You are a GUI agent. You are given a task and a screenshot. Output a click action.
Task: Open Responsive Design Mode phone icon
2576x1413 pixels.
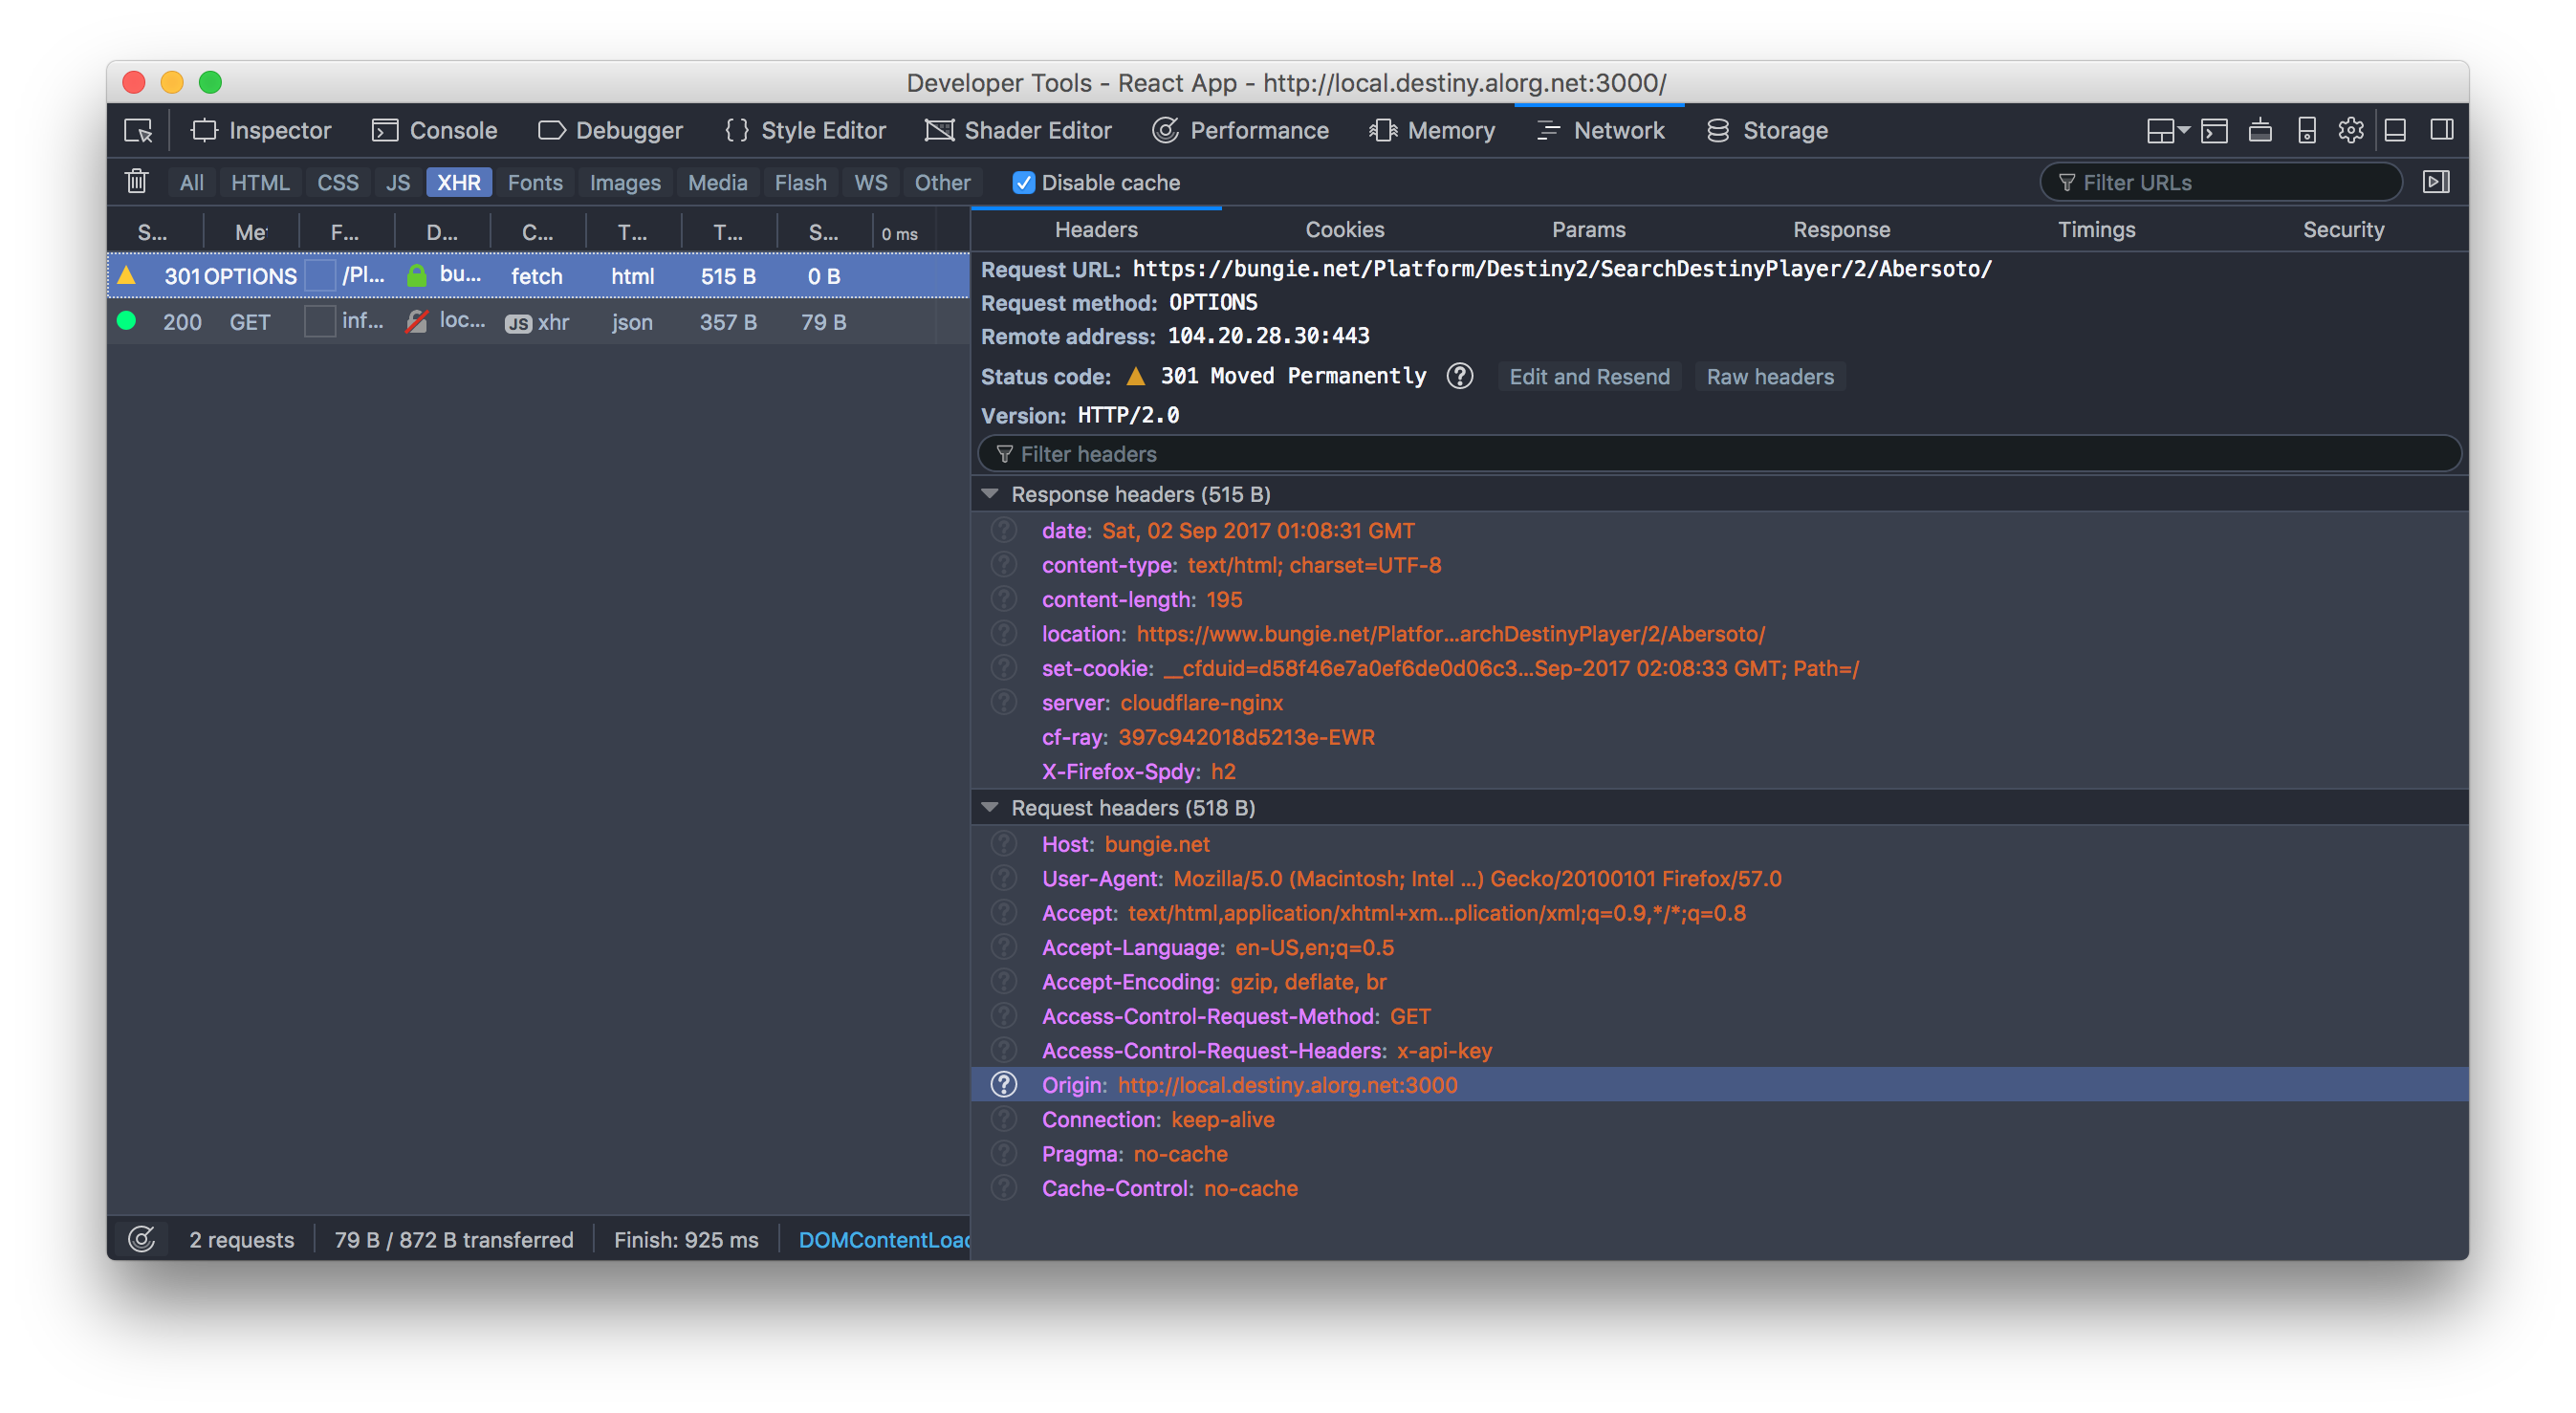tap(2306, 131)
